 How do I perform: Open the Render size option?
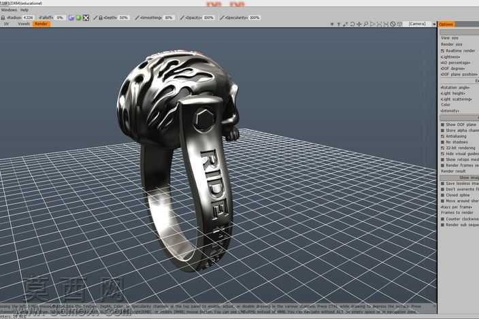click(x=451, y=44)
